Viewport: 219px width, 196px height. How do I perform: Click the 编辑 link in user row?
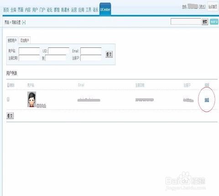[x=207, y=100]
